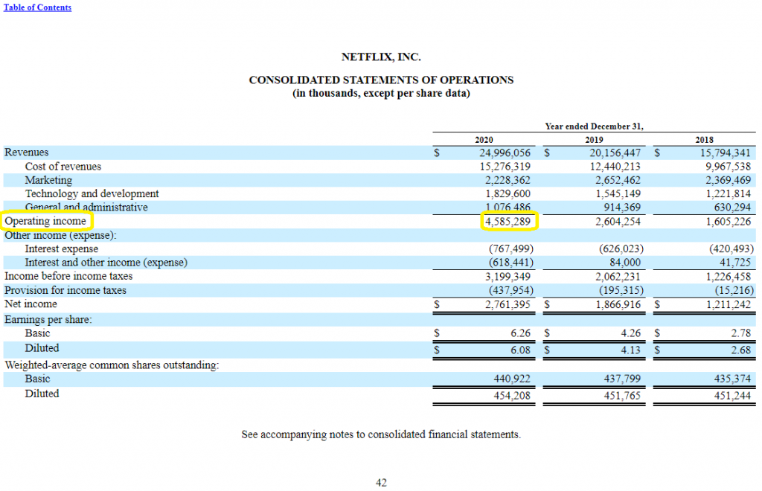Click cost of revenues value 12,440,213

point(615,167)
